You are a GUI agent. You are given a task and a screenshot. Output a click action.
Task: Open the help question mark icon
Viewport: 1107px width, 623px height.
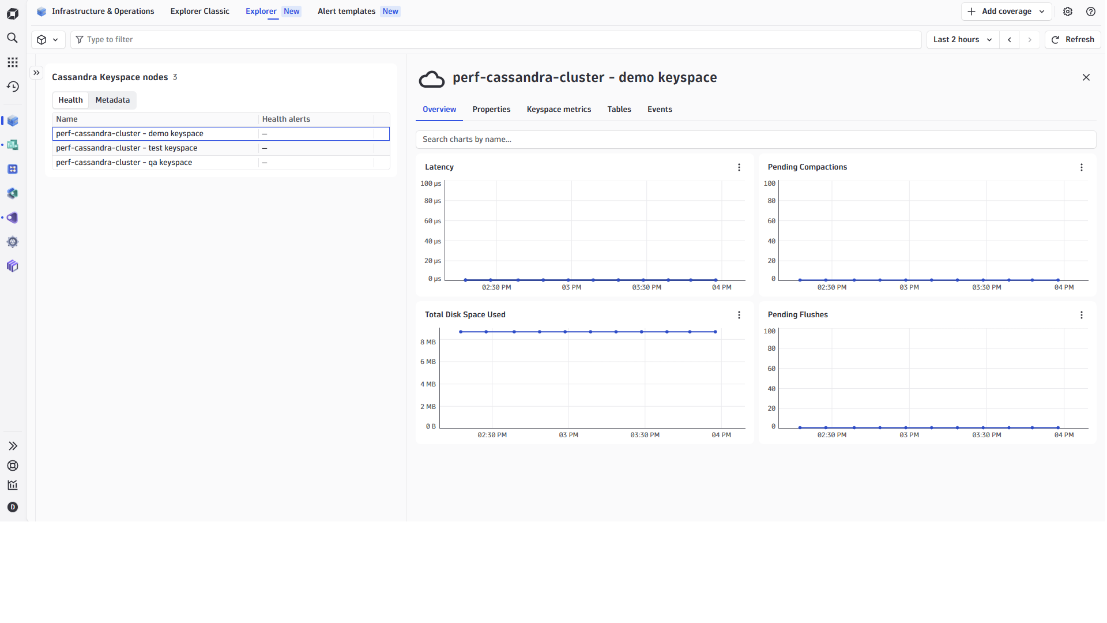(x=1091, y=12)
